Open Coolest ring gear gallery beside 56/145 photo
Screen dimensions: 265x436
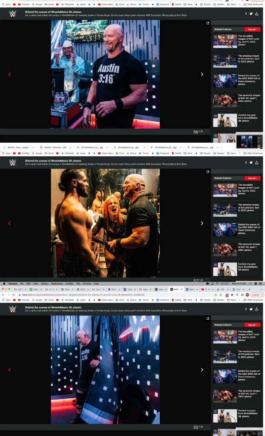coord(236,120)
